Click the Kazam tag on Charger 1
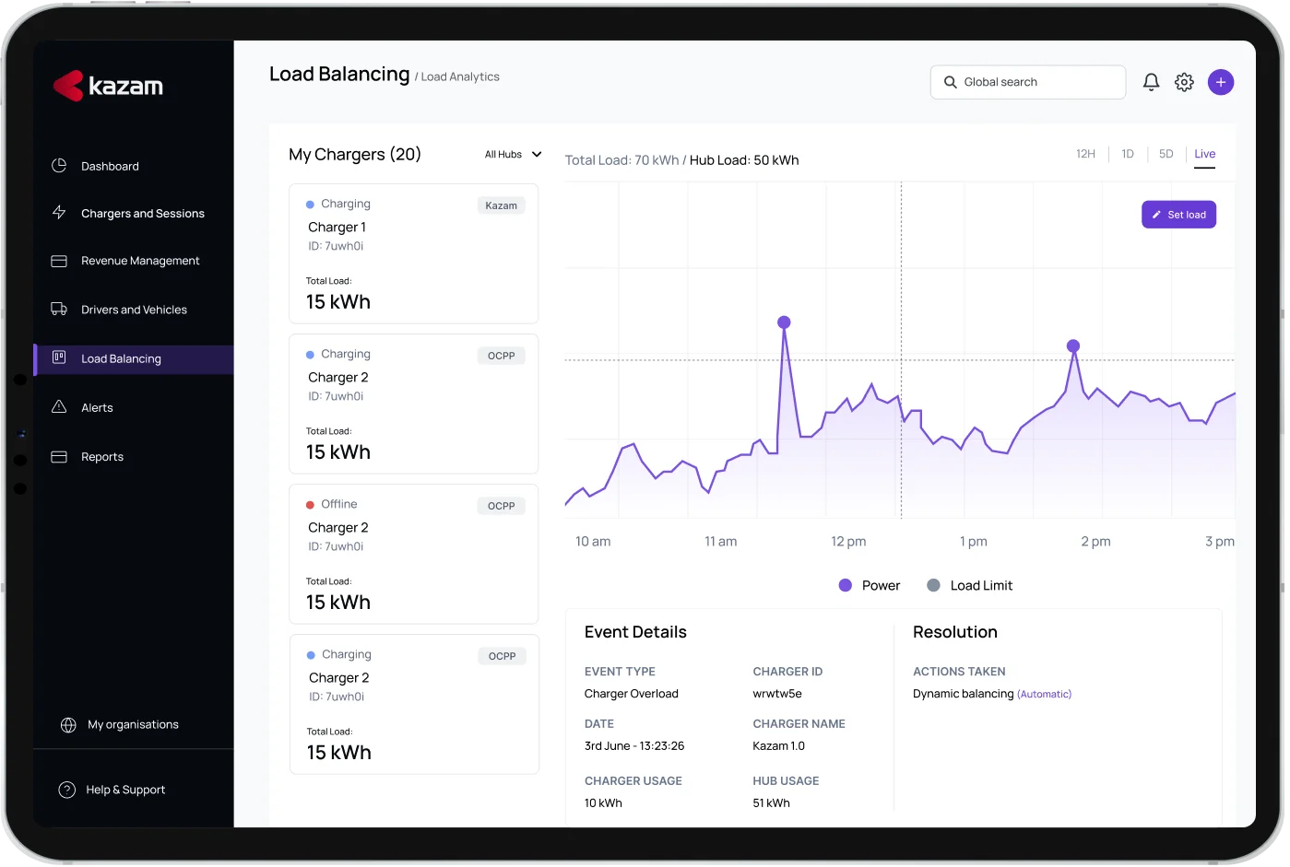 tap(501, 205)
